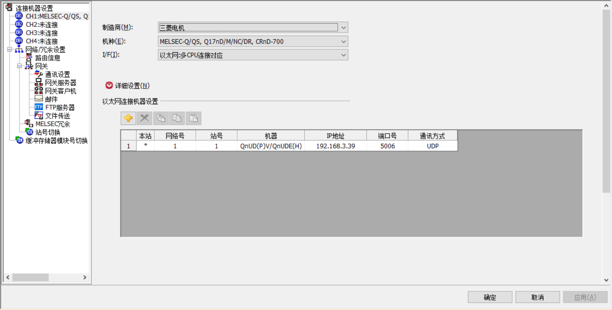Viewport: 612px width, 310px height.
Task: Click the tree panel horizontal scrollbar right arrow
Action: pyautogui.click(x=85, y=277)
